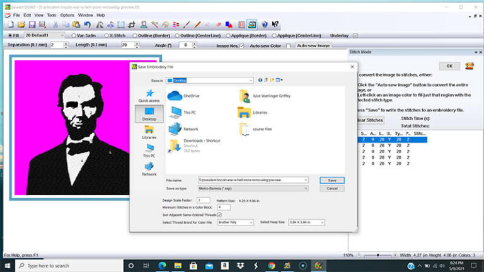The height and width of the screenshot is (272, 484).
Task: Open the View Menu icon in dialog
Action: [279, 80]
